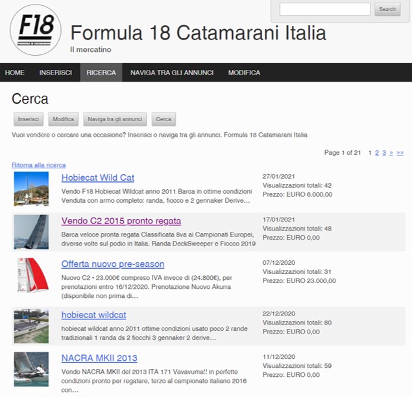The image size is (412, 397).
Task: Open the Offerta nuovo pre-season link
Action: click(x=113, y=264)
